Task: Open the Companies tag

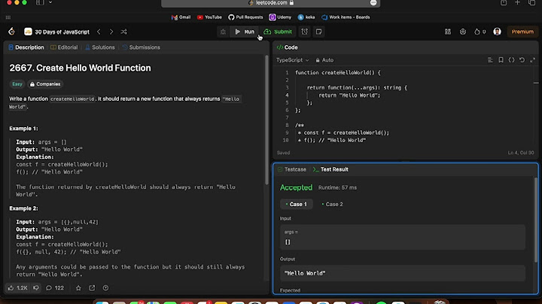Action: (45, 84)
